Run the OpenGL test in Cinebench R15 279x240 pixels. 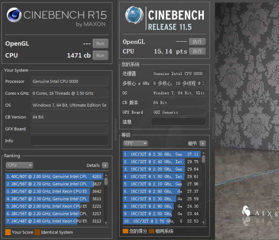[x=100, y=43]
